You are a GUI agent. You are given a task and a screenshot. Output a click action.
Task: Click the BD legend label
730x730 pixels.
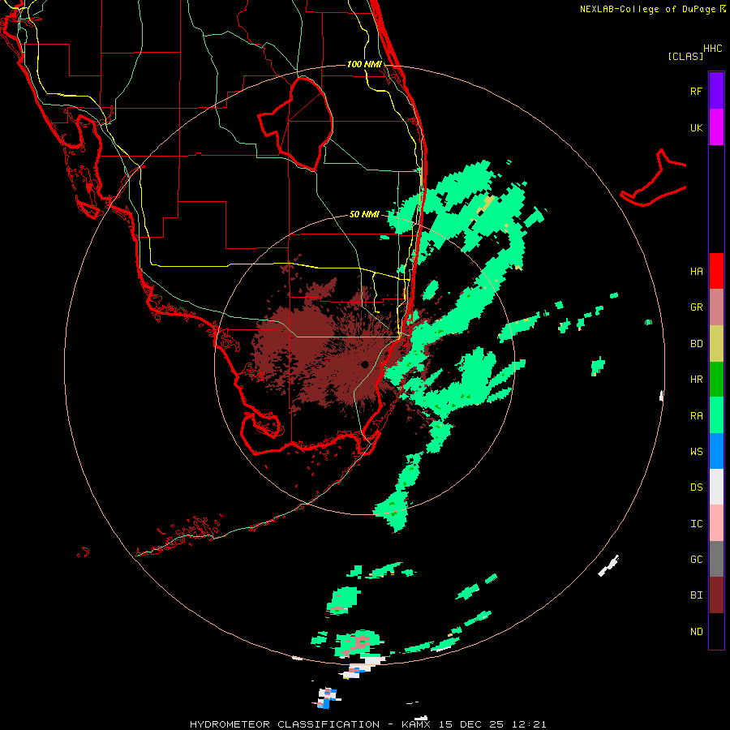[x=696, y=344]
